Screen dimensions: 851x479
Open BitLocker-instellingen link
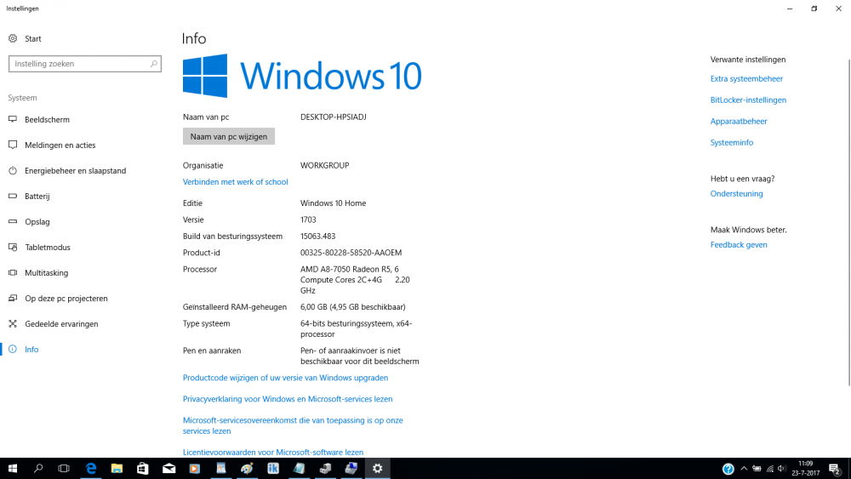point(748,100)
